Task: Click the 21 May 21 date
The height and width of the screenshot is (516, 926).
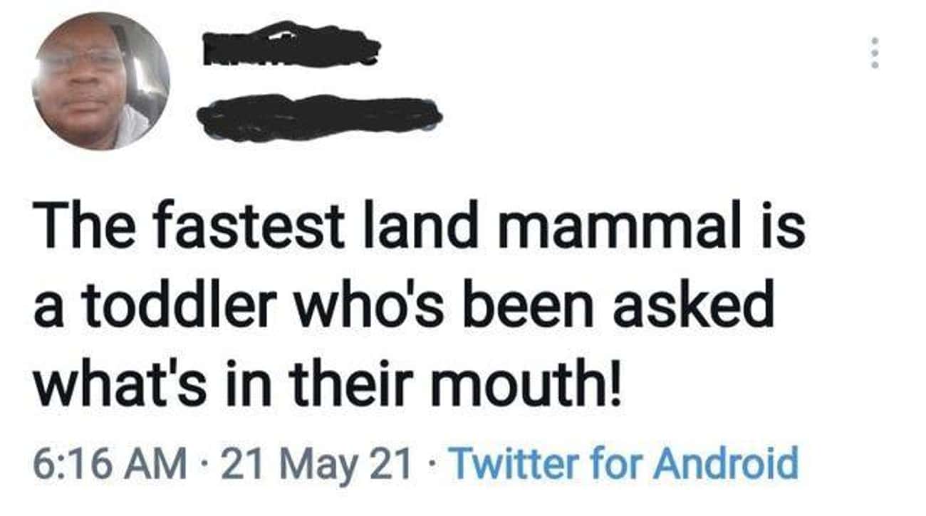Action: click(317, 463)
